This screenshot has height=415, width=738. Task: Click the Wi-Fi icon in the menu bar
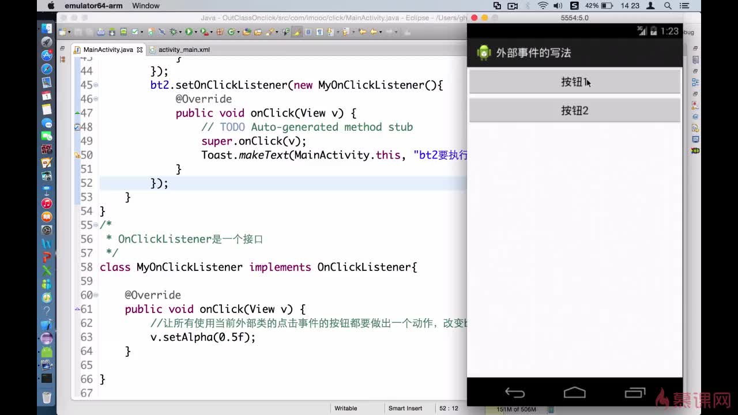click(x=543, y=6)
